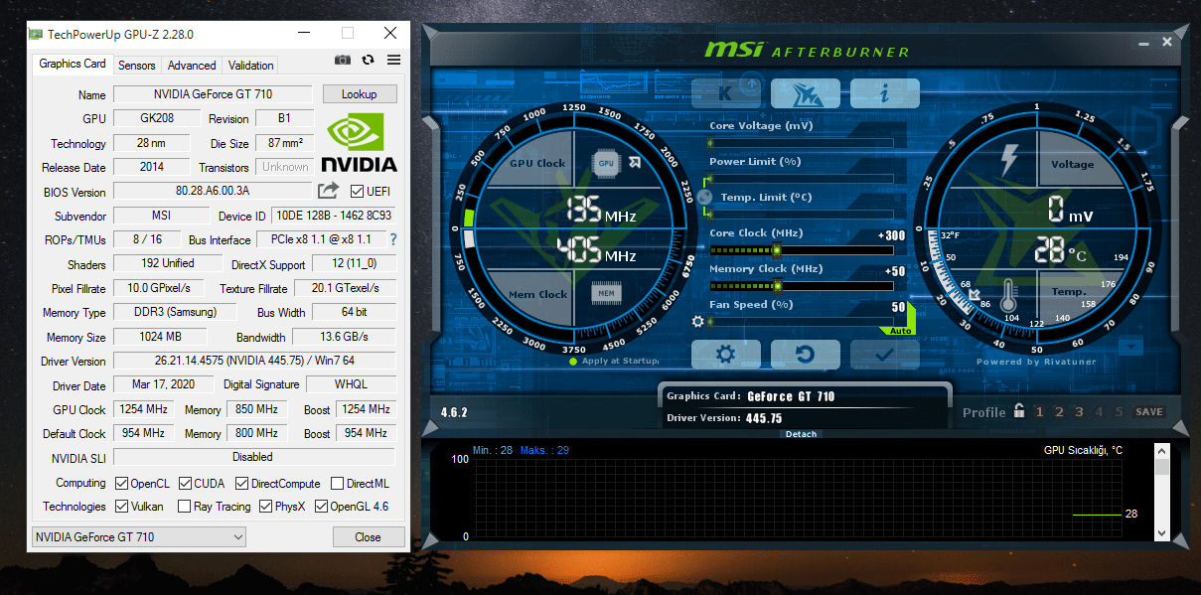Click the profile lock icon
Image resolution: width=1201 pixels, height=595 pixels.
pos(1018,411)
